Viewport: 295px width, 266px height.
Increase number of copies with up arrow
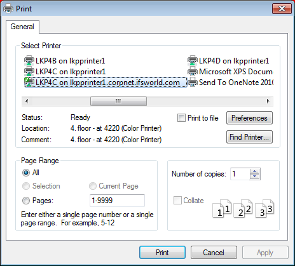coord(255,171)
